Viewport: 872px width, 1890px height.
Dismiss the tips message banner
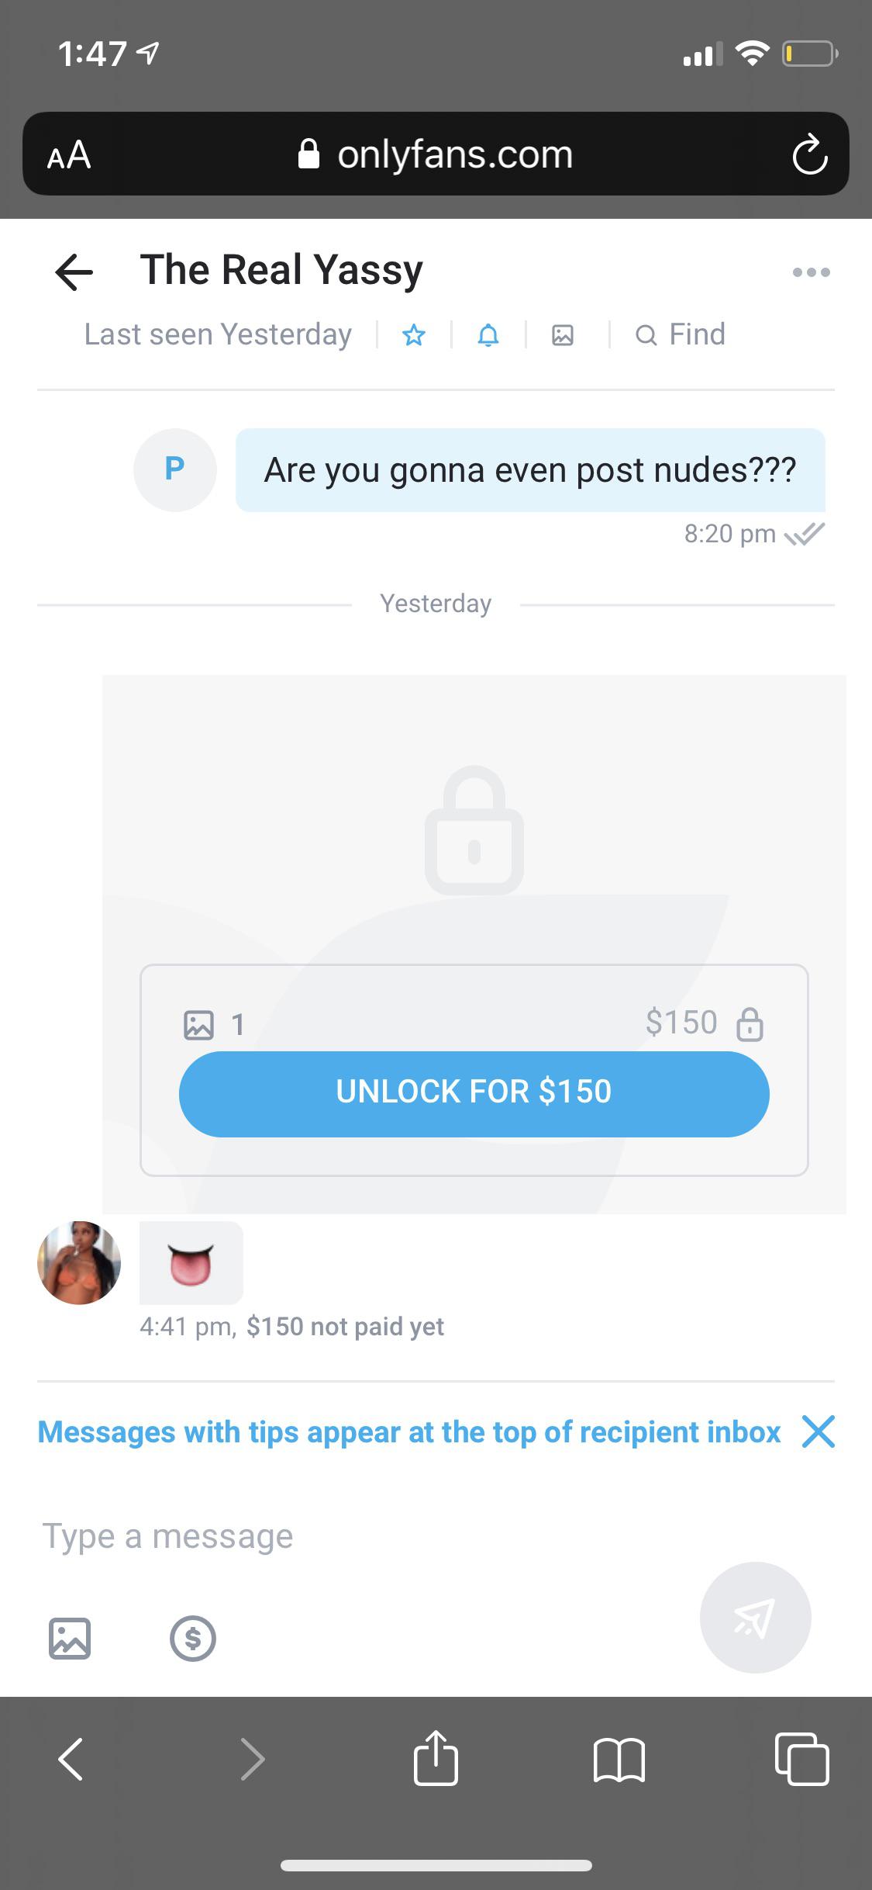[819, 1431]
